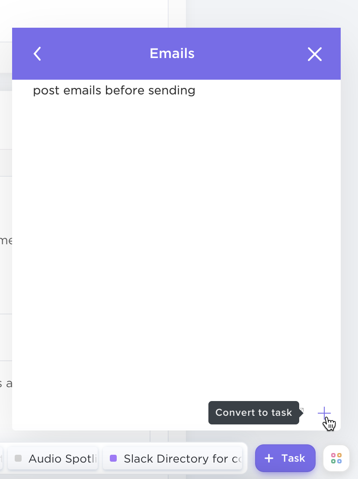
Task: Click the note text 'post emails before sending'
Action: click(114, 91)
